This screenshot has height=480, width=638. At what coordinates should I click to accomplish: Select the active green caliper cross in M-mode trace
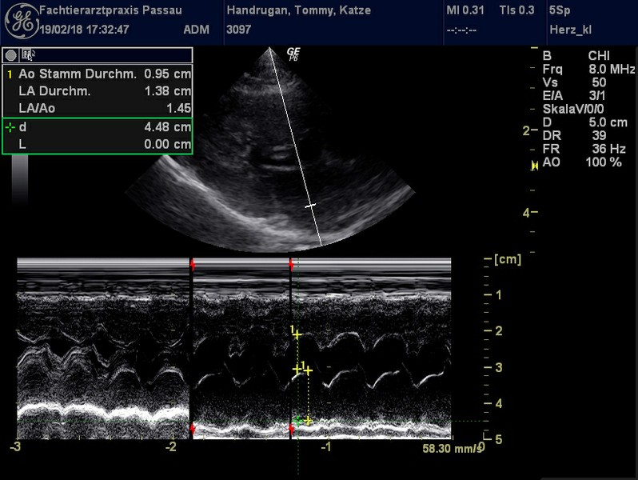tap(298, 421)
